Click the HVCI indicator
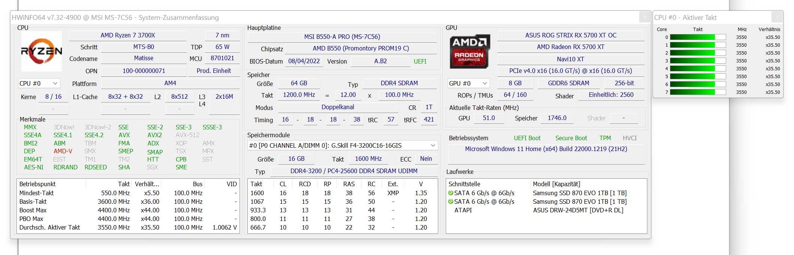Image resolution: width=794 pixels, height=255 pixels. click(630, 138)
